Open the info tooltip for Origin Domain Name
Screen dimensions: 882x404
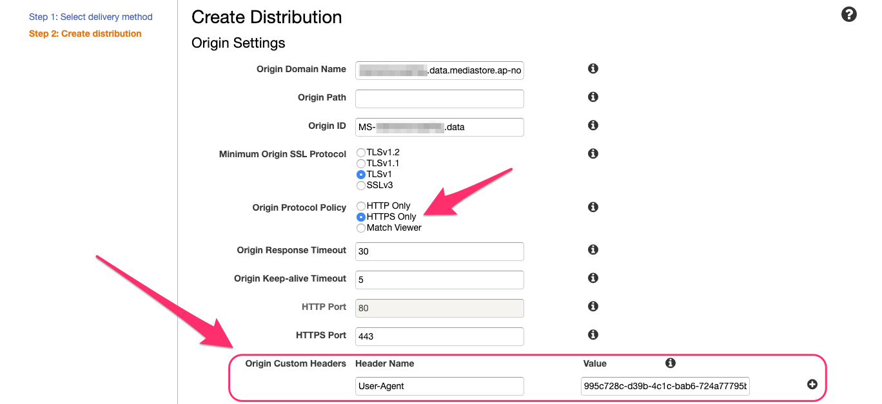(593, 68)
